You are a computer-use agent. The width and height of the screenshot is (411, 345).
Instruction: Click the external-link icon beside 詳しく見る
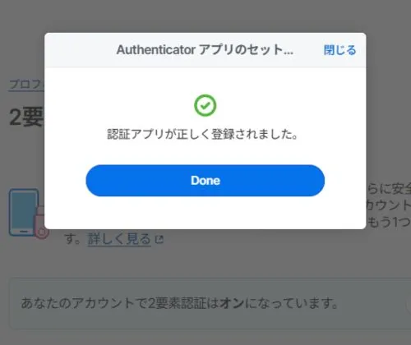click(x=159, y=239)
